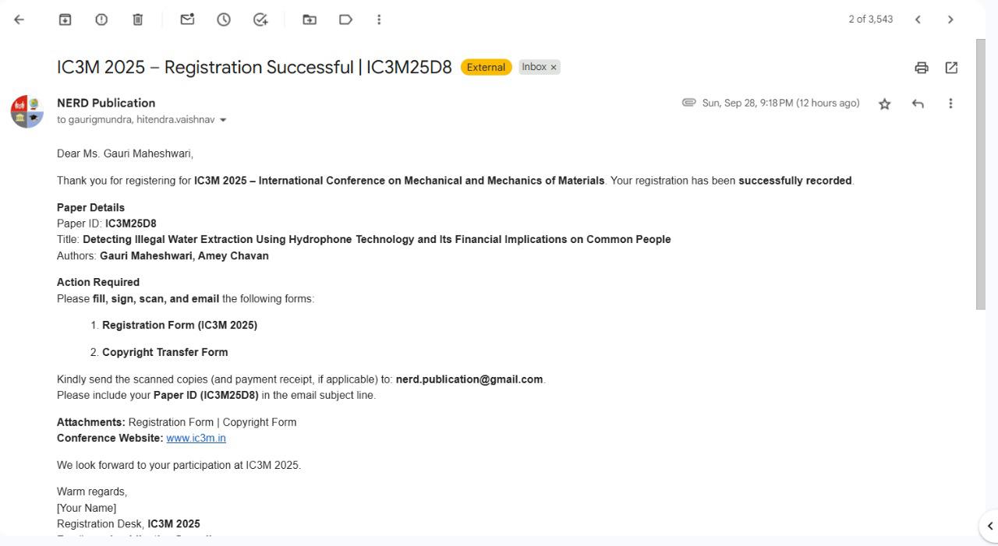
Task: Report this email as spam
Action: pyautogui.click(x=101, y=19)
